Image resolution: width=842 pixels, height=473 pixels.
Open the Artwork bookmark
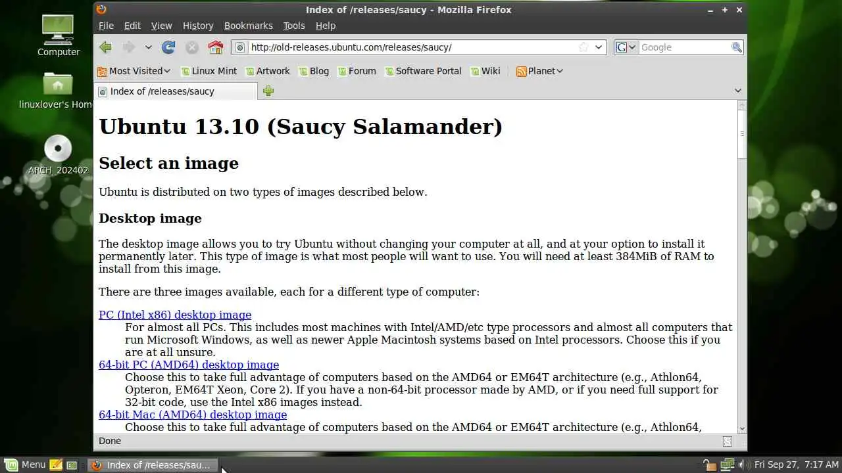267,71
